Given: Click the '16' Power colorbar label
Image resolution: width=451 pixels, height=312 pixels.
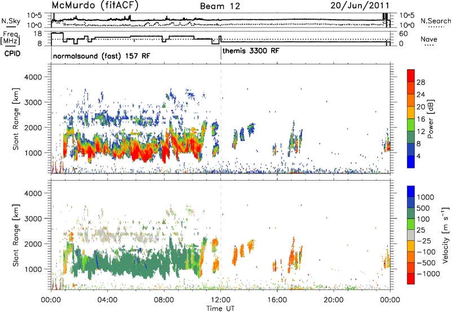Looking at the screenshot, I should 421,119.
